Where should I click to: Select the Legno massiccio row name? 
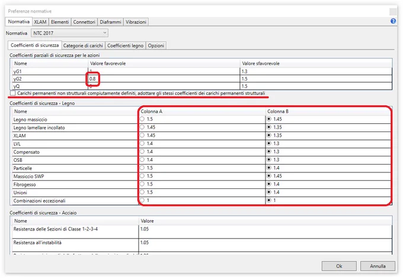[x=30, y=120]
